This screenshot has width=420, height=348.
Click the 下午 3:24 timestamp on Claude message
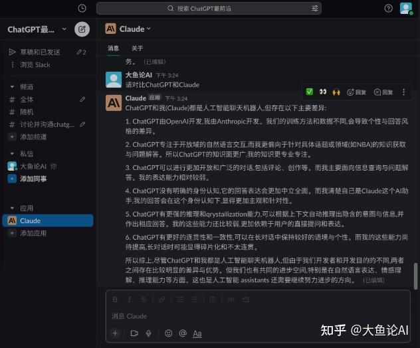[x=176, y=98]
